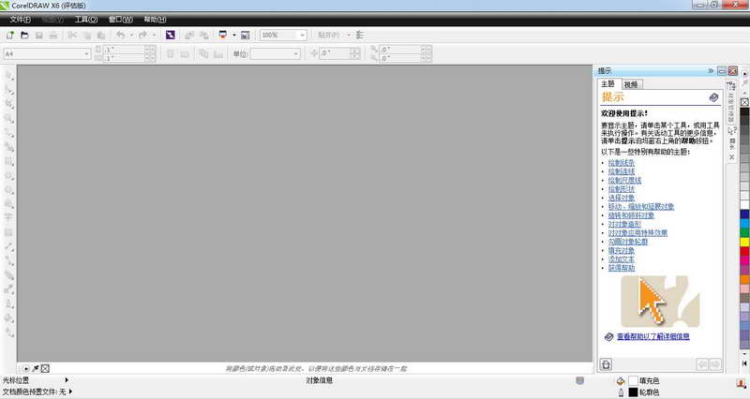This screenshot has width=750, height=399.
Task: Select the Shape tool in toolbox
Action: click(x=9, y=90)
